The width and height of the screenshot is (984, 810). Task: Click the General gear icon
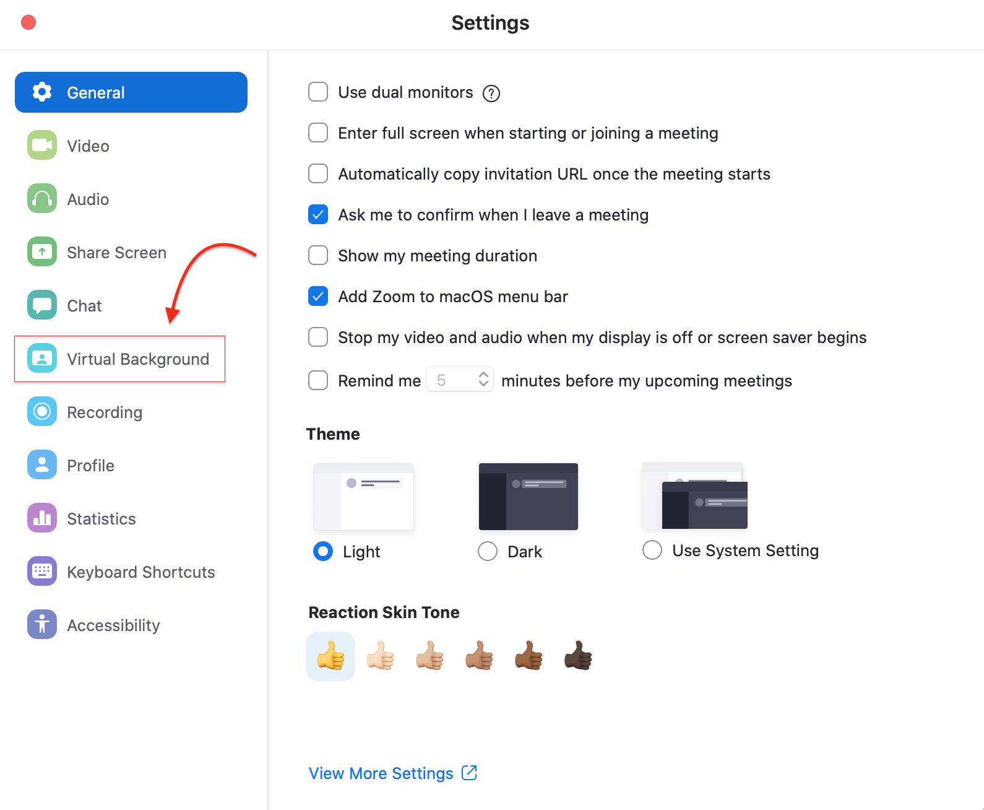pos(42,92)
